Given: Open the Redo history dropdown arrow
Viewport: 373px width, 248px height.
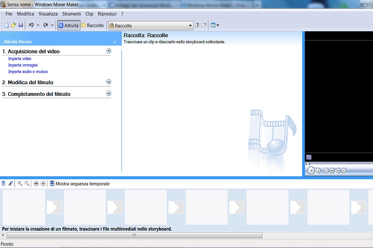Looking at the screenshot, I should pyautogui.click(x=52, y=25).
